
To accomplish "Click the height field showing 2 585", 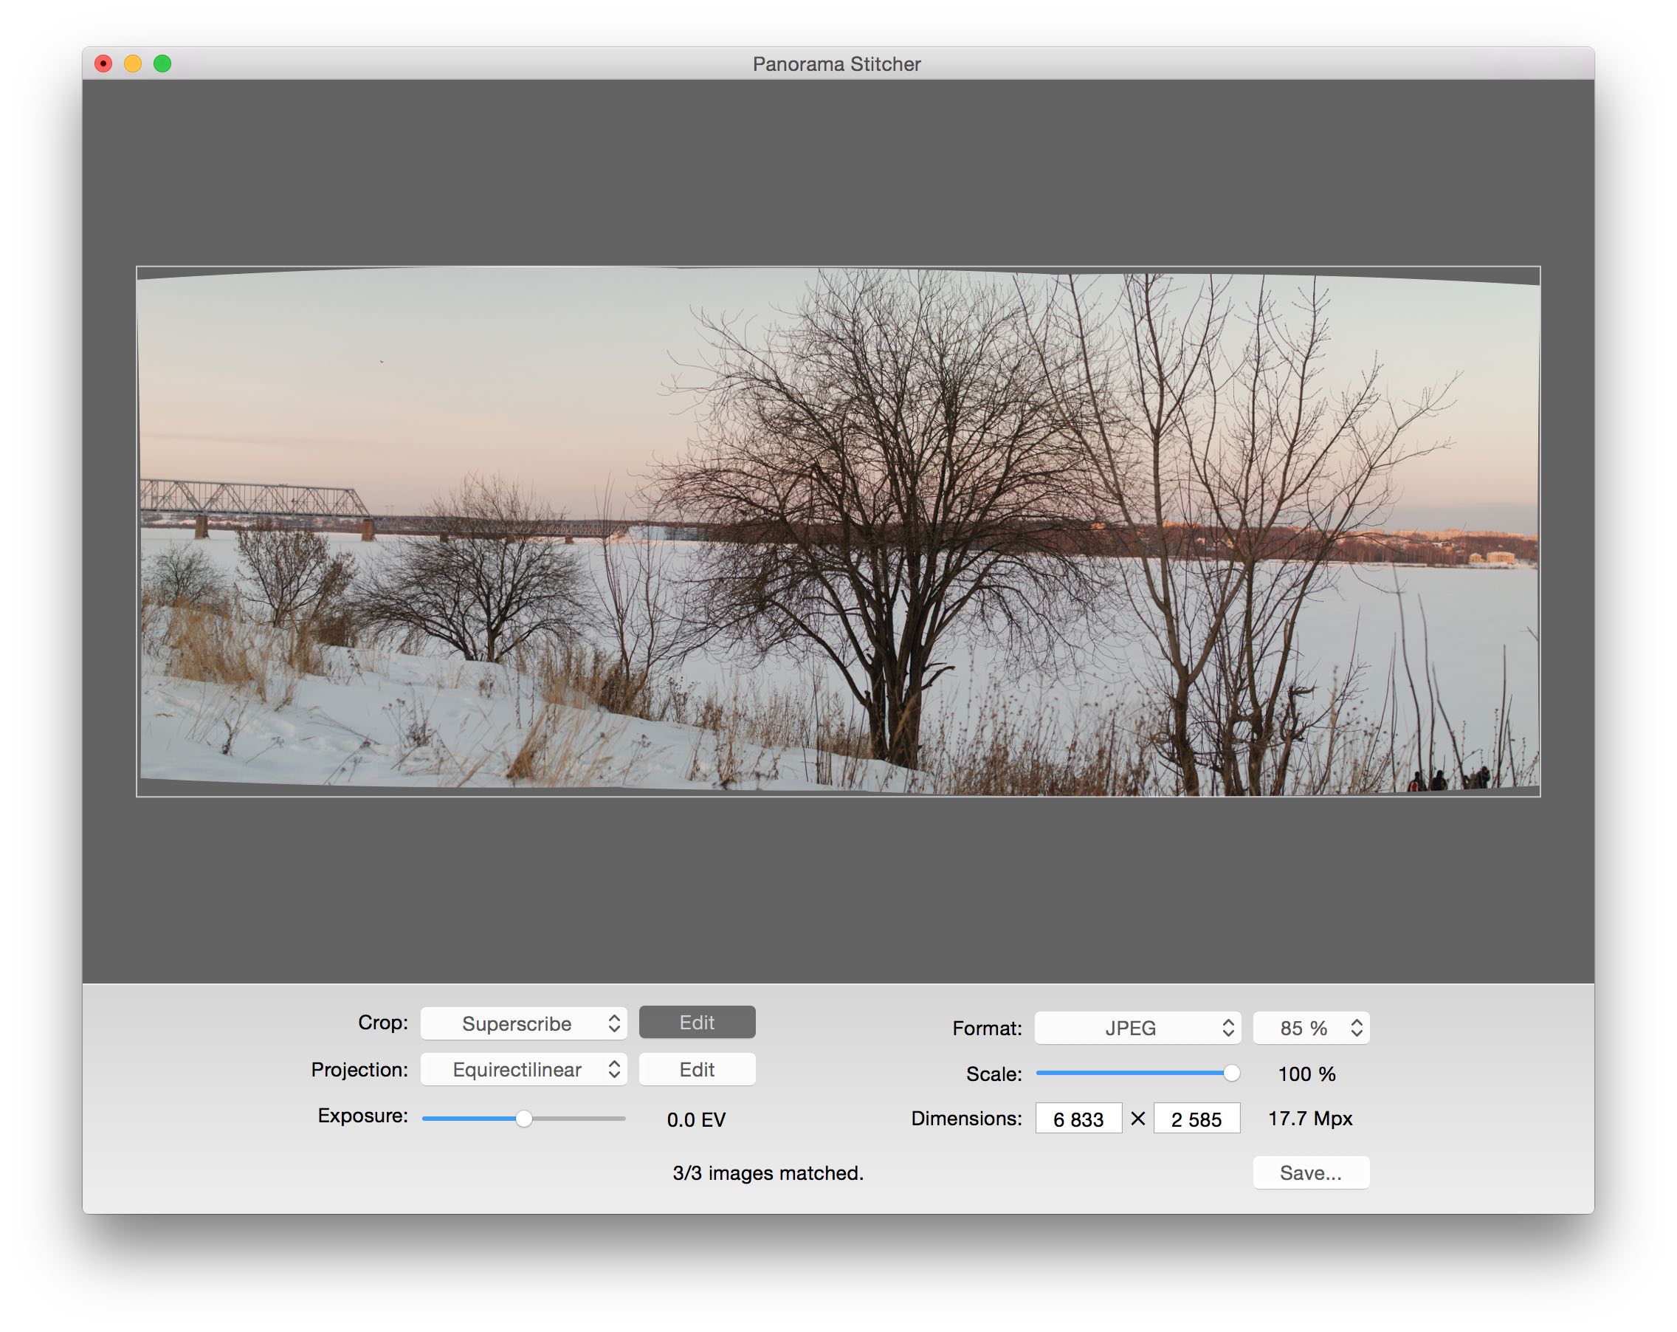I will pyautogui.click(x=1196, y=1119).
